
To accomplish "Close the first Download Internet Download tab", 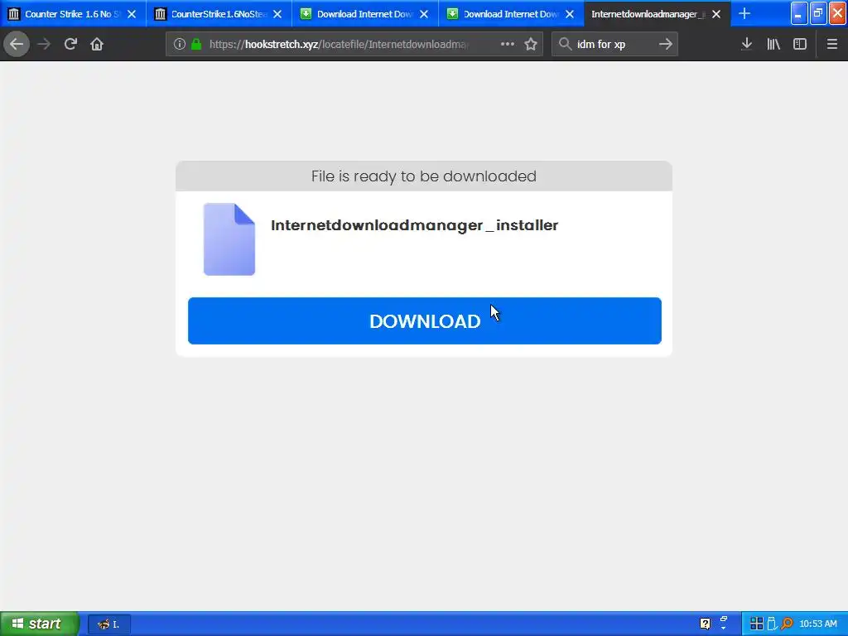I will click(x=424, y=14).
